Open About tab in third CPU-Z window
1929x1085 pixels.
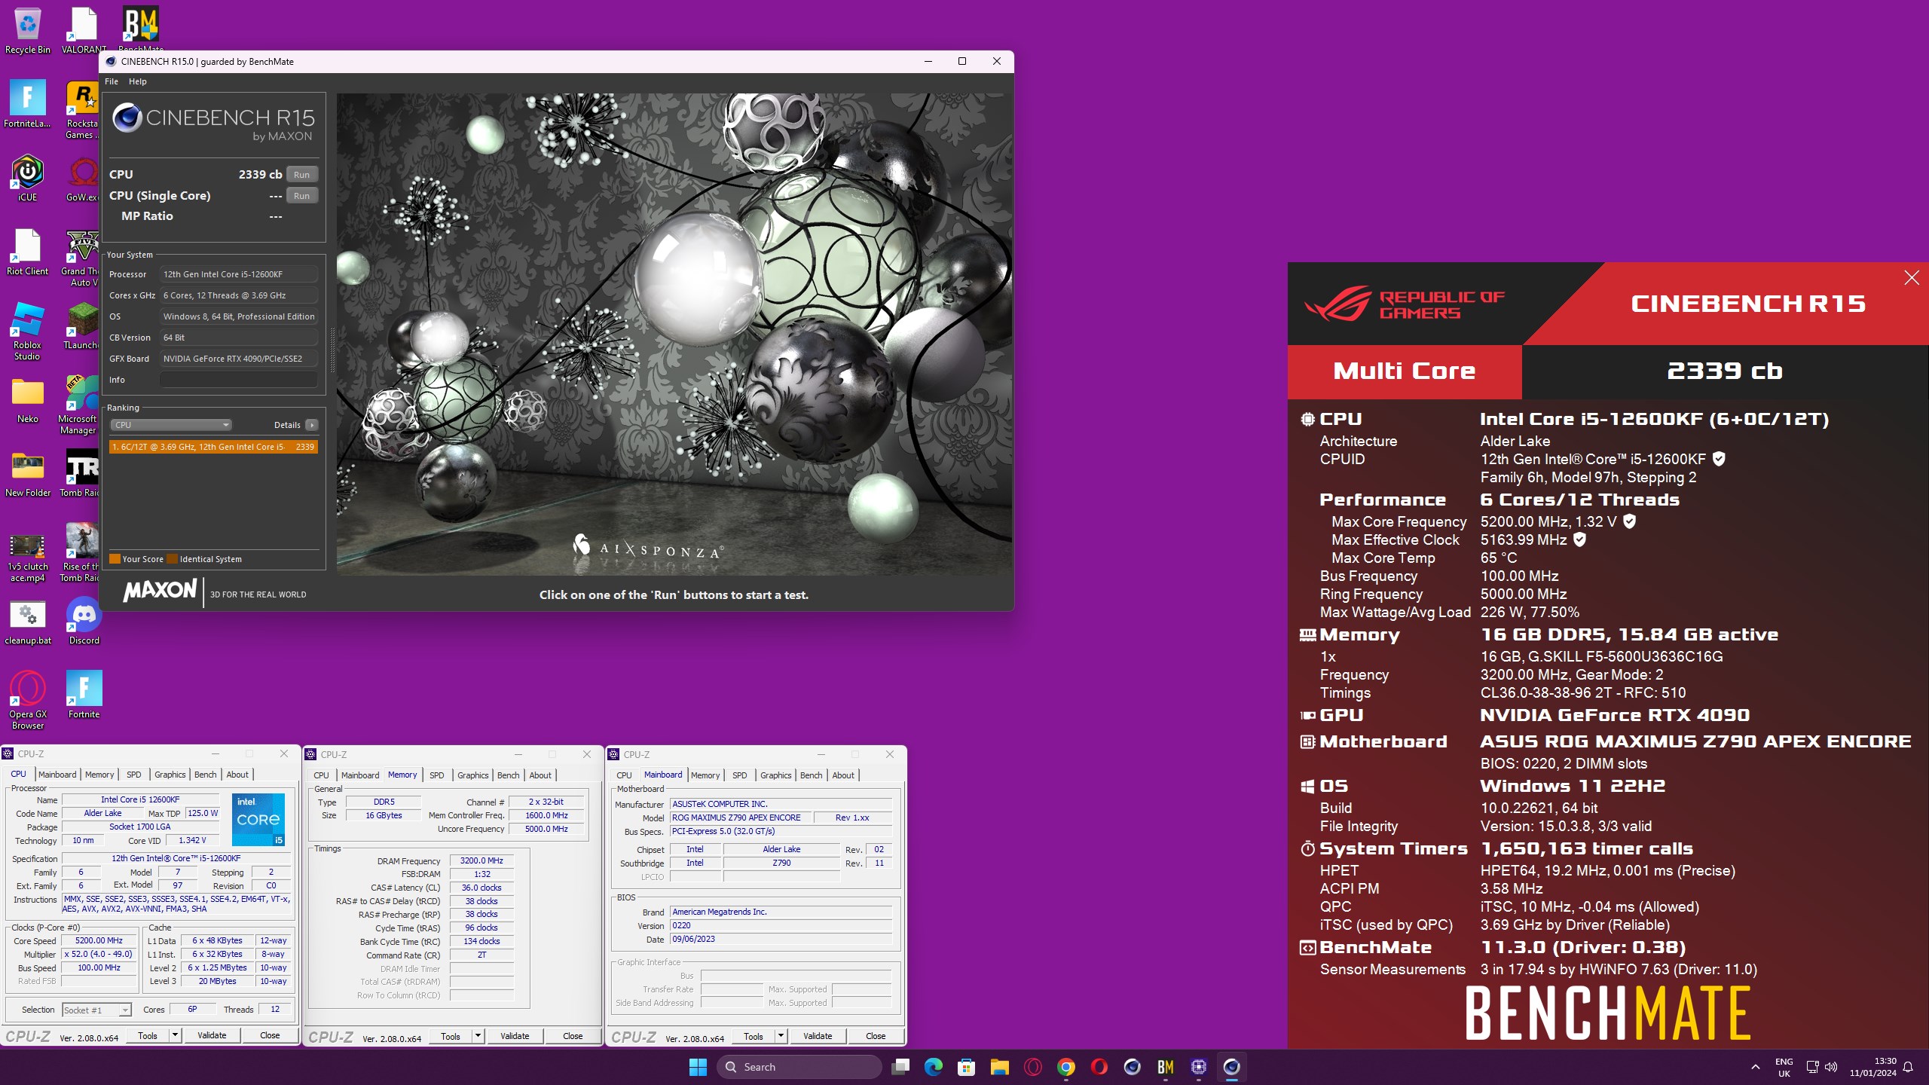click(x=843, y=775)
